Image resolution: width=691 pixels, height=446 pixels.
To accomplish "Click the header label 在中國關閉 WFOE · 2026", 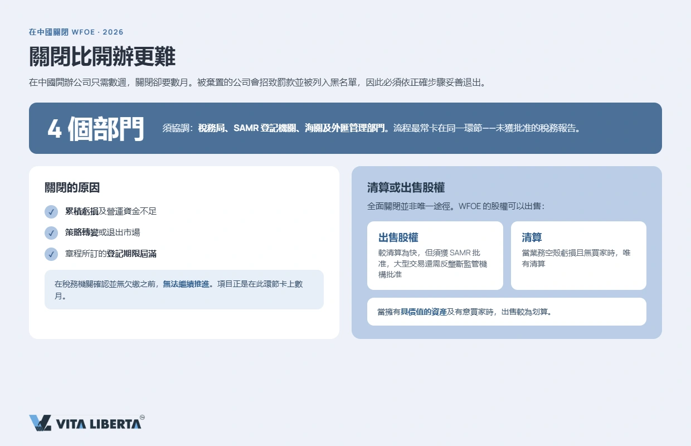I will coord(76,32).
